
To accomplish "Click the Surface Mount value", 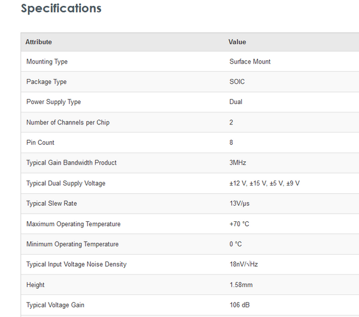I will pyautogui.click(x=250, y=62).
